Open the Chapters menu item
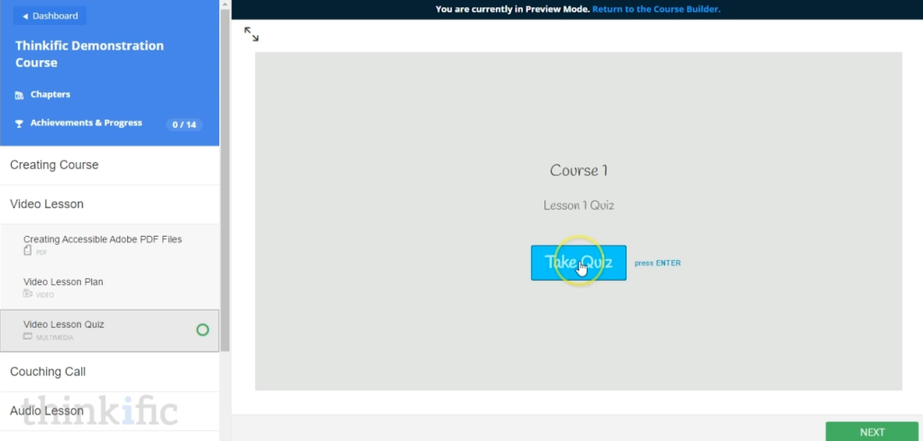 50,94
